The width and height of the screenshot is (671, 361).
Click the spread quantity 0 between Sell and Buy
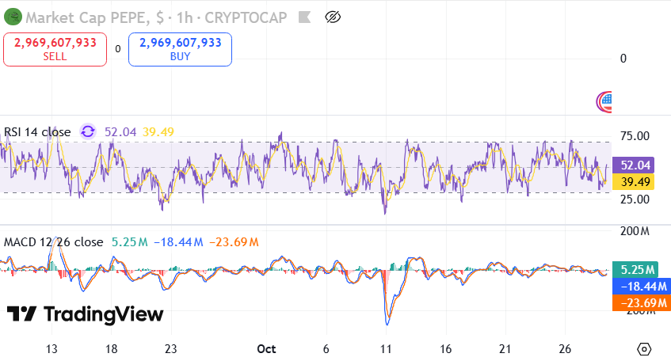coord(118,48)
